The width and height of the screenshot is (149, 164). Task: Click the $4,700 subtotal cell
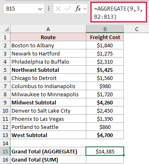pos(105,135)
